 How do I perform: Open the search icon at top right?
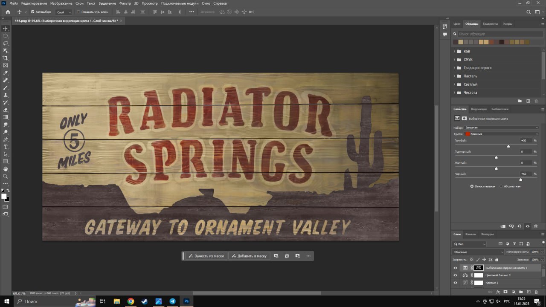[529, 12]
